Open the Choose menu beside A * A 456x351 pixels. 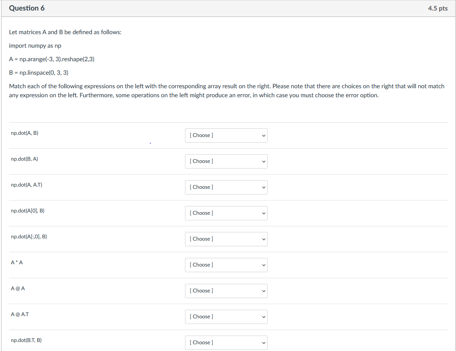pos(226,265)
